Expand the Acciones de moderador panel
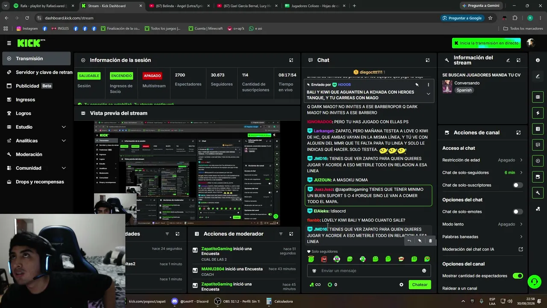547x308 pixels. (291, 234)
